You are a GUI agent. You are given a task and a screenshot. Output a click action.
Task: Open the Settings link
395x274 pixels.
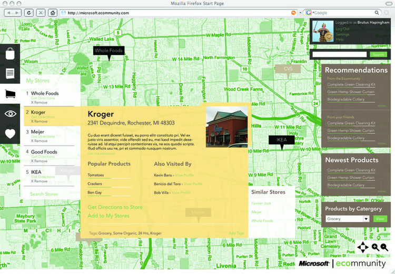342,34
